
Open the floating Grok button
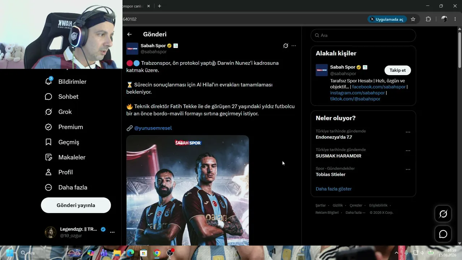[x=443, y=214]
